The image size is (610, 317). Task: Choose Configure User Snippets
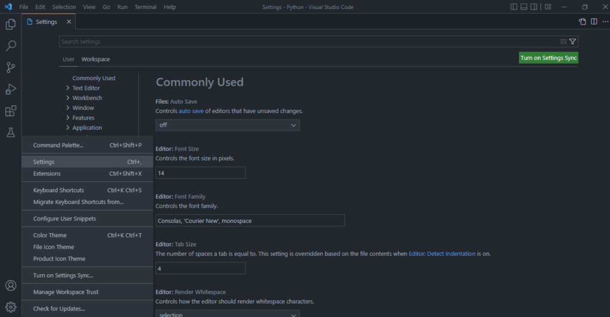[88, 219]
